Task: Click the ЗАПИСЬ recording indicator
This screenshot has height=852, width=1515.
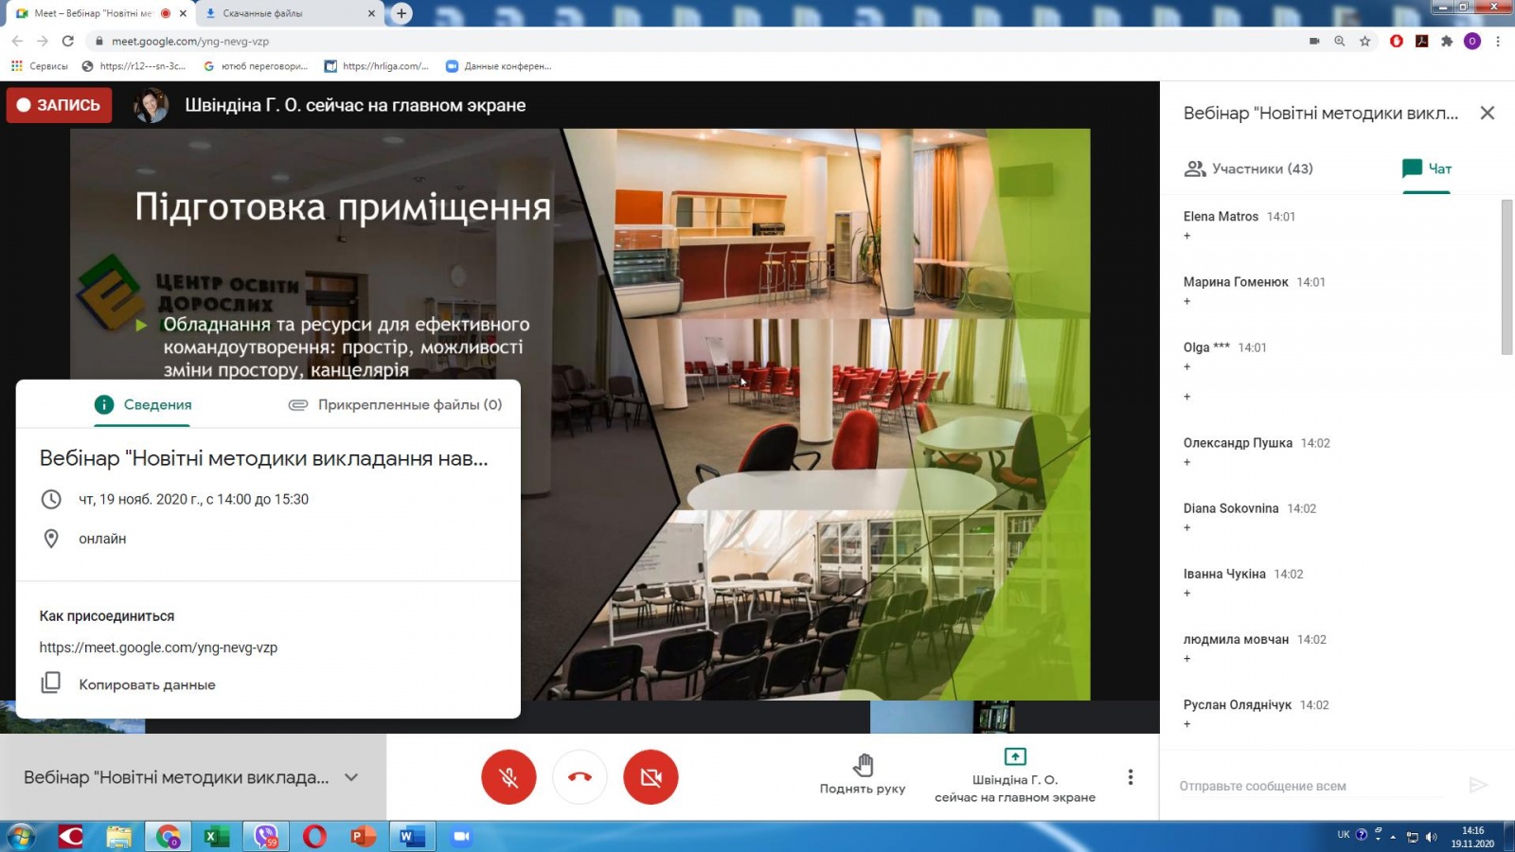Action: click(59, 105)
